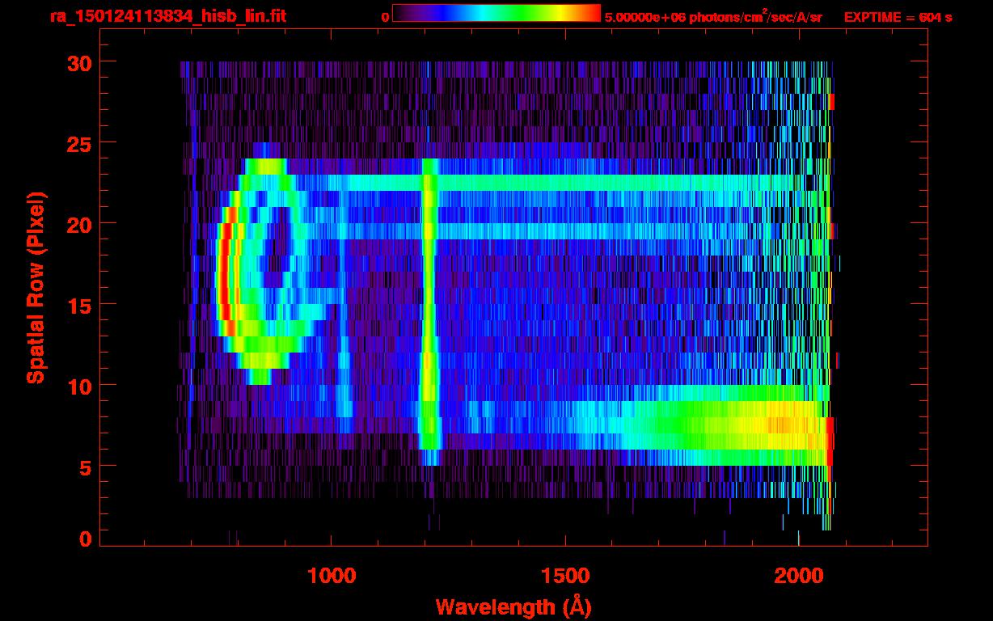Click the y-axis tick label 5

coord(85,467)
